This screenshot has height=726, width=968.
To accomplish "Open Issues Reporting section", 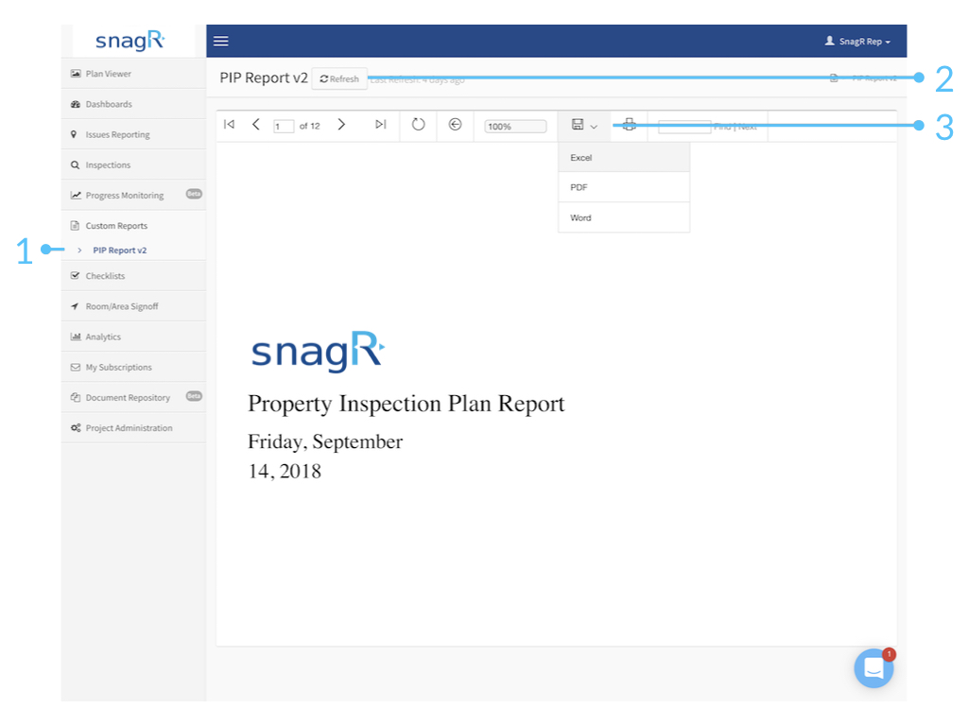I will (x=133, y=134).
